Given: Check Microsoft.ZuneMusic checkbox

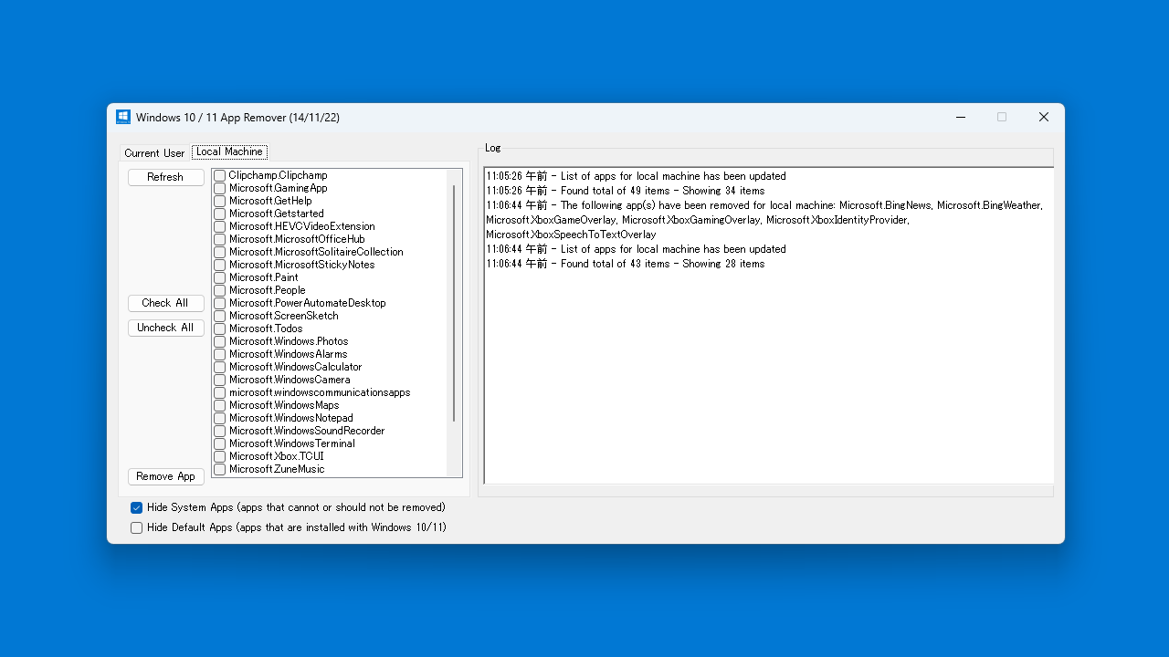Looking at the screenshot, I should pos(220,469).
